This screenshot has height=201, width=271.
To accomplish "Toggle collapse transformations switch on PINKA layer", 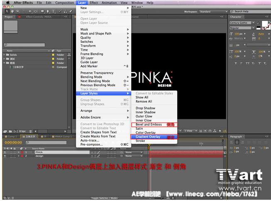I will [x=95, y=152].
